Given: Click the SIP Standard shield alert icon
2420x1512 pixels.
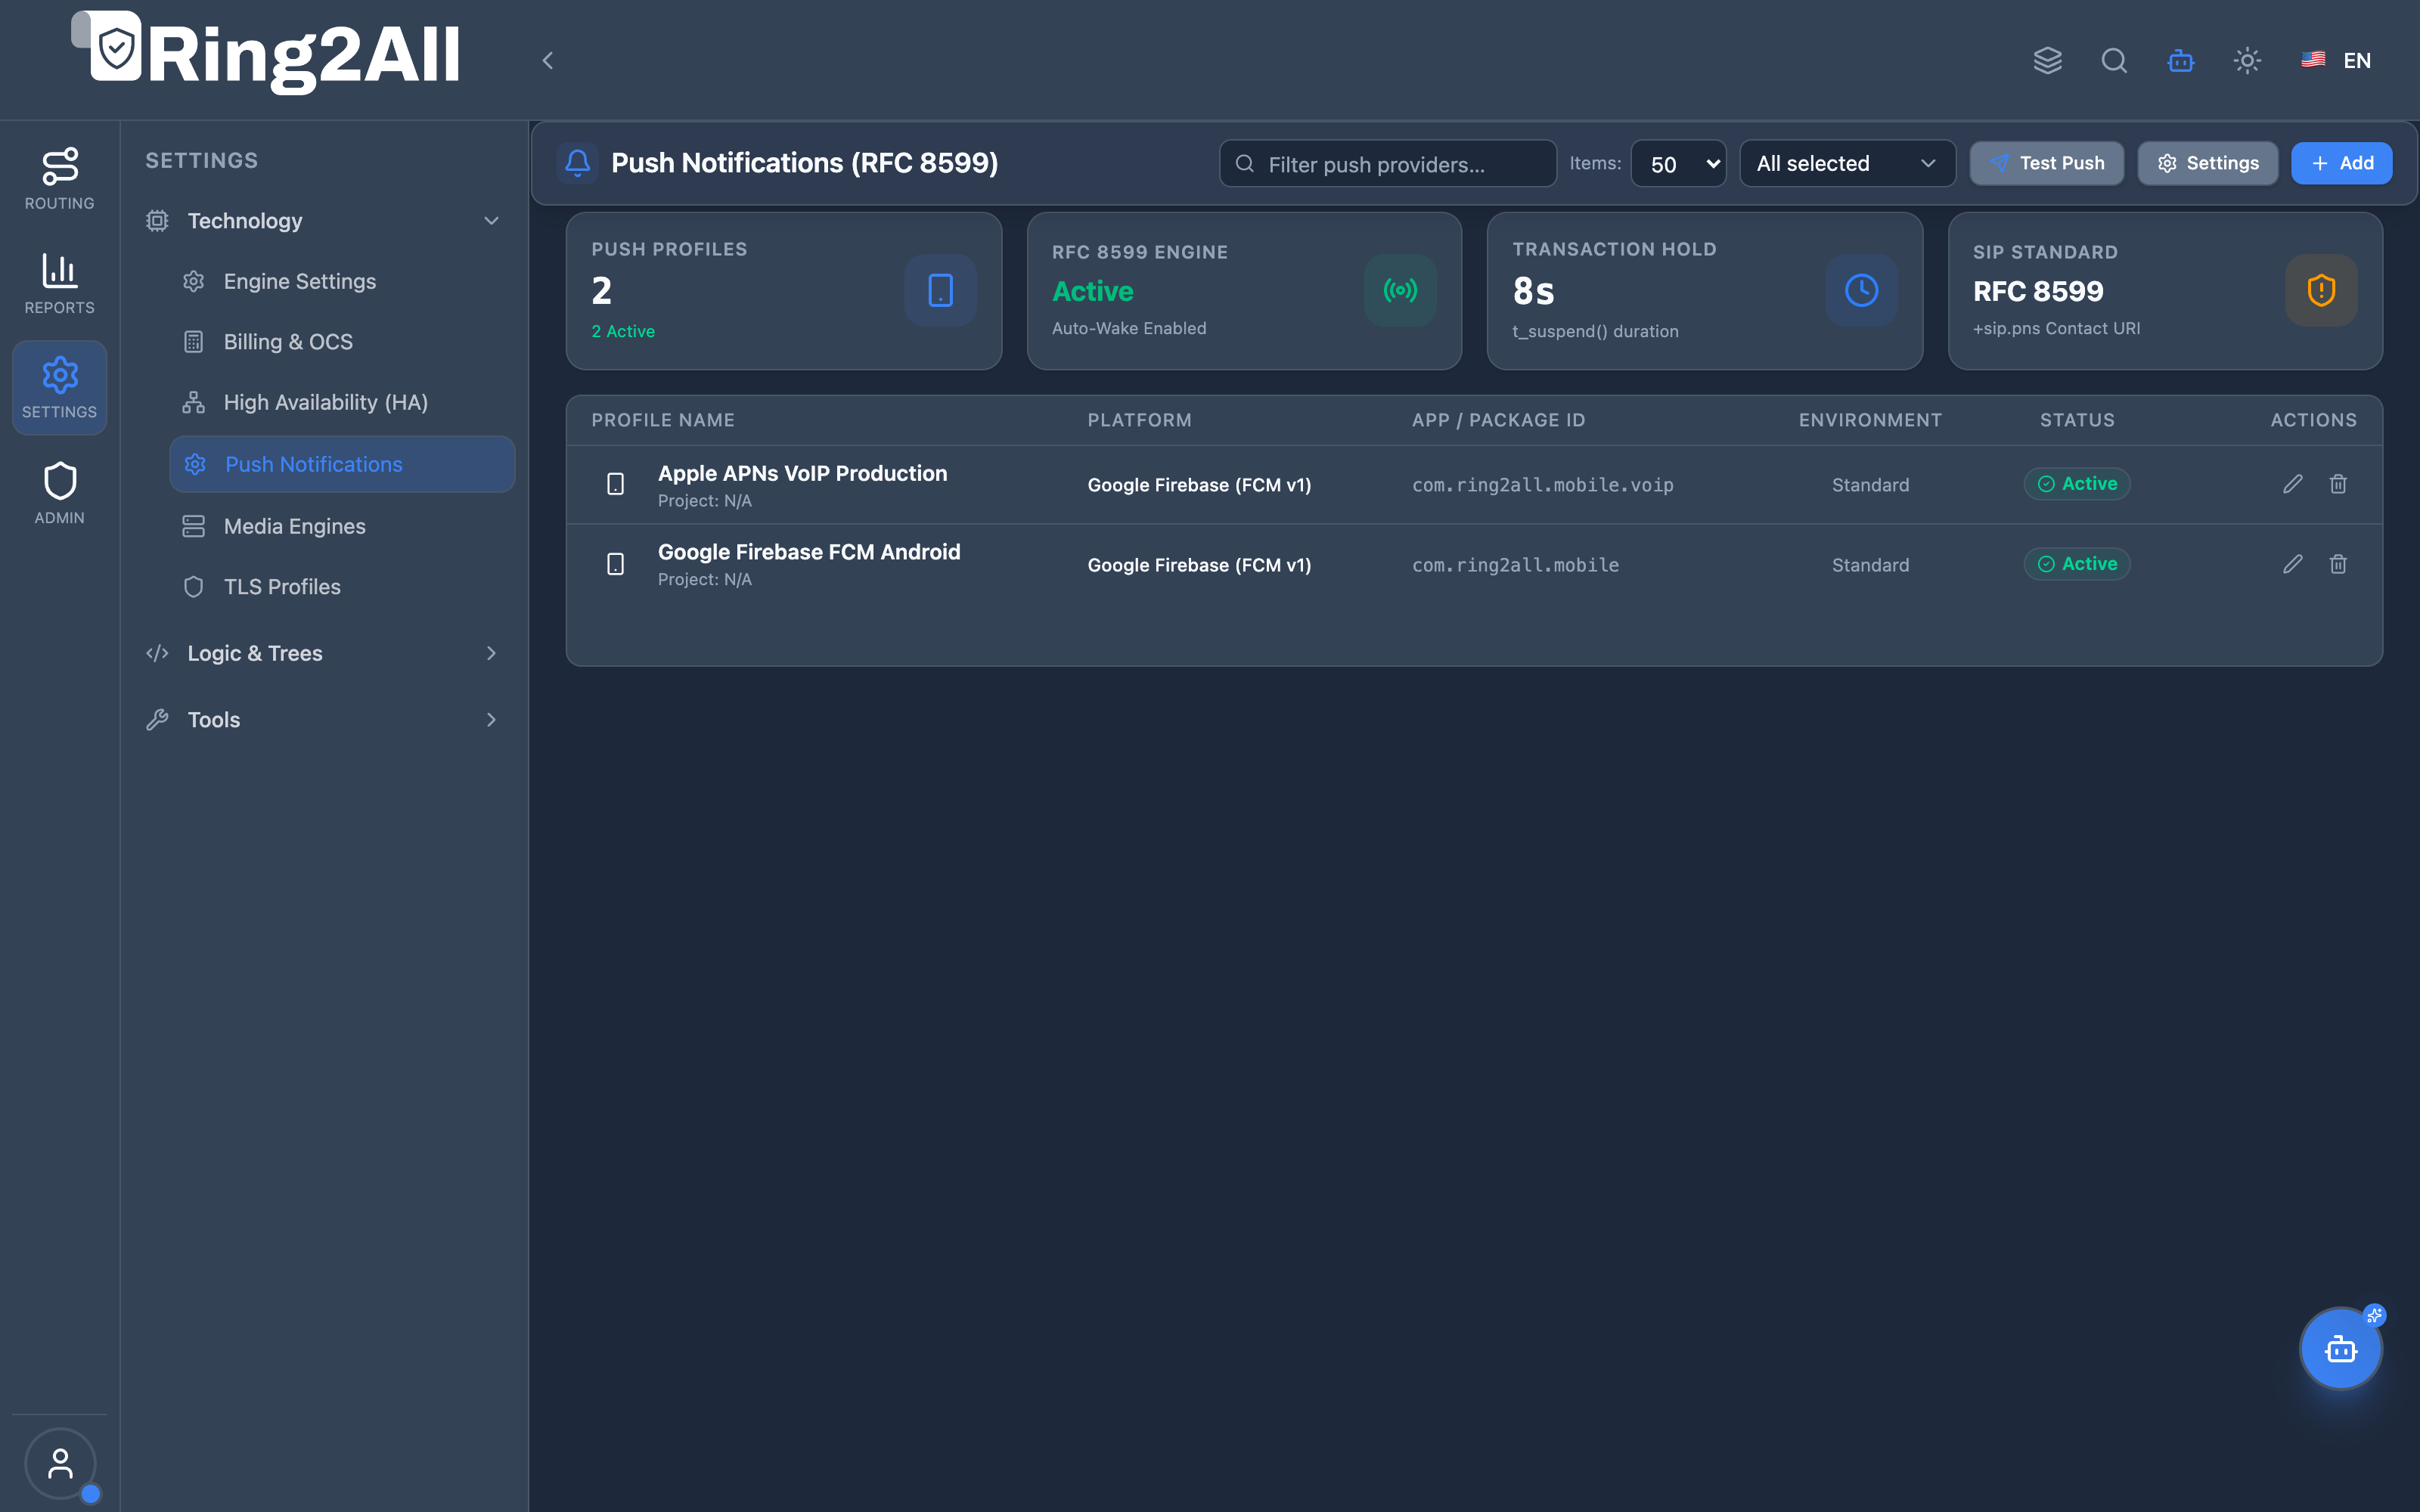Looking at the screenshot, I should (x=2321, y=290).
